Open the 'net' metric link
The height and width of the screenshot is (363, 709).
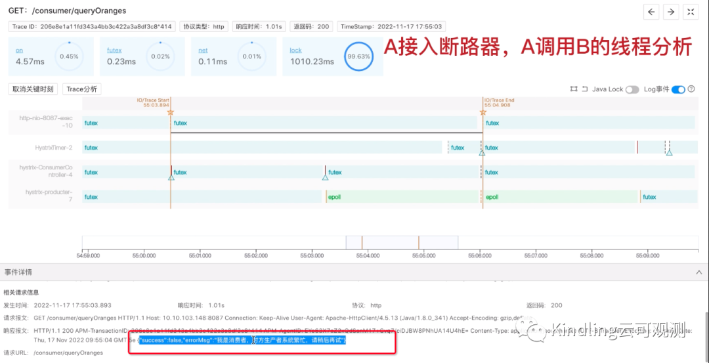pyautogui.click(x=203, y=51)
